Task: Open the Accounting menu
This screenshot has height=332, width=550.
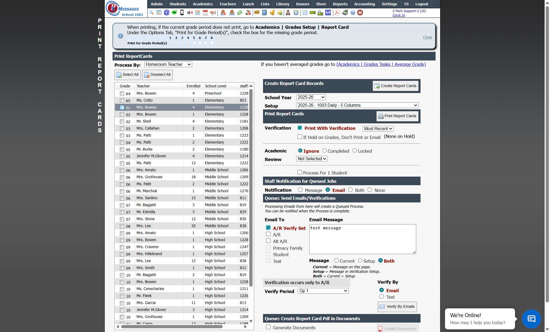Action: coord(364,4)
